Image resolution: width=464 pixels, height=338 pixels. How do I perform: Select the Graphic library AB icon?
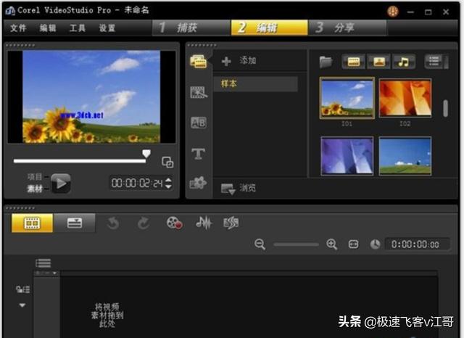click(198, 123)
